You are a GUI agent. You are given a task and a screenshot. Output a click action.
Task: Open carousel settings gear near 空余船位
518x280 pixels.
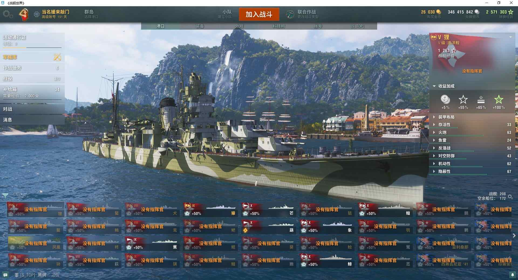click(x=510, y=197)
